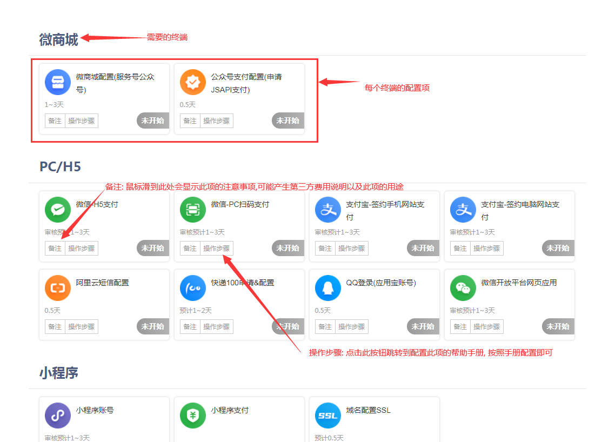
Task: Click 未开始 status on 微信-H5支付 card
Action: point(153,248)
